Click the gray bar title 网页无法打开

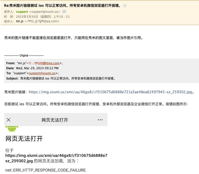tap(55, 120)
